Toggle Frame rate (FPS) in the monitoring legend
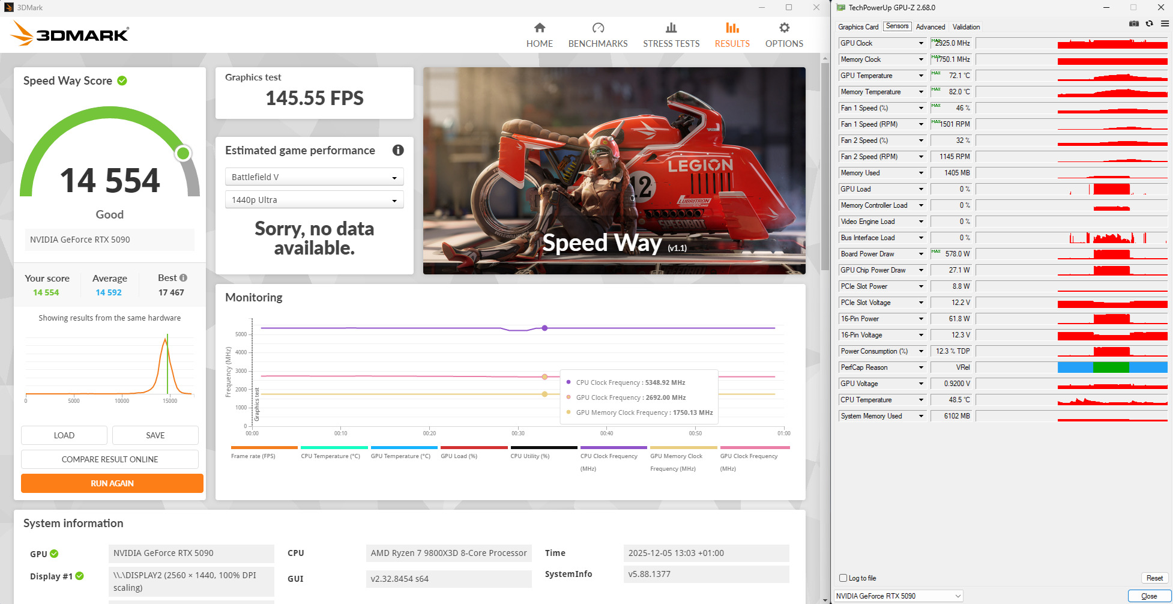1173x604 pixels. tap(264, 452)
